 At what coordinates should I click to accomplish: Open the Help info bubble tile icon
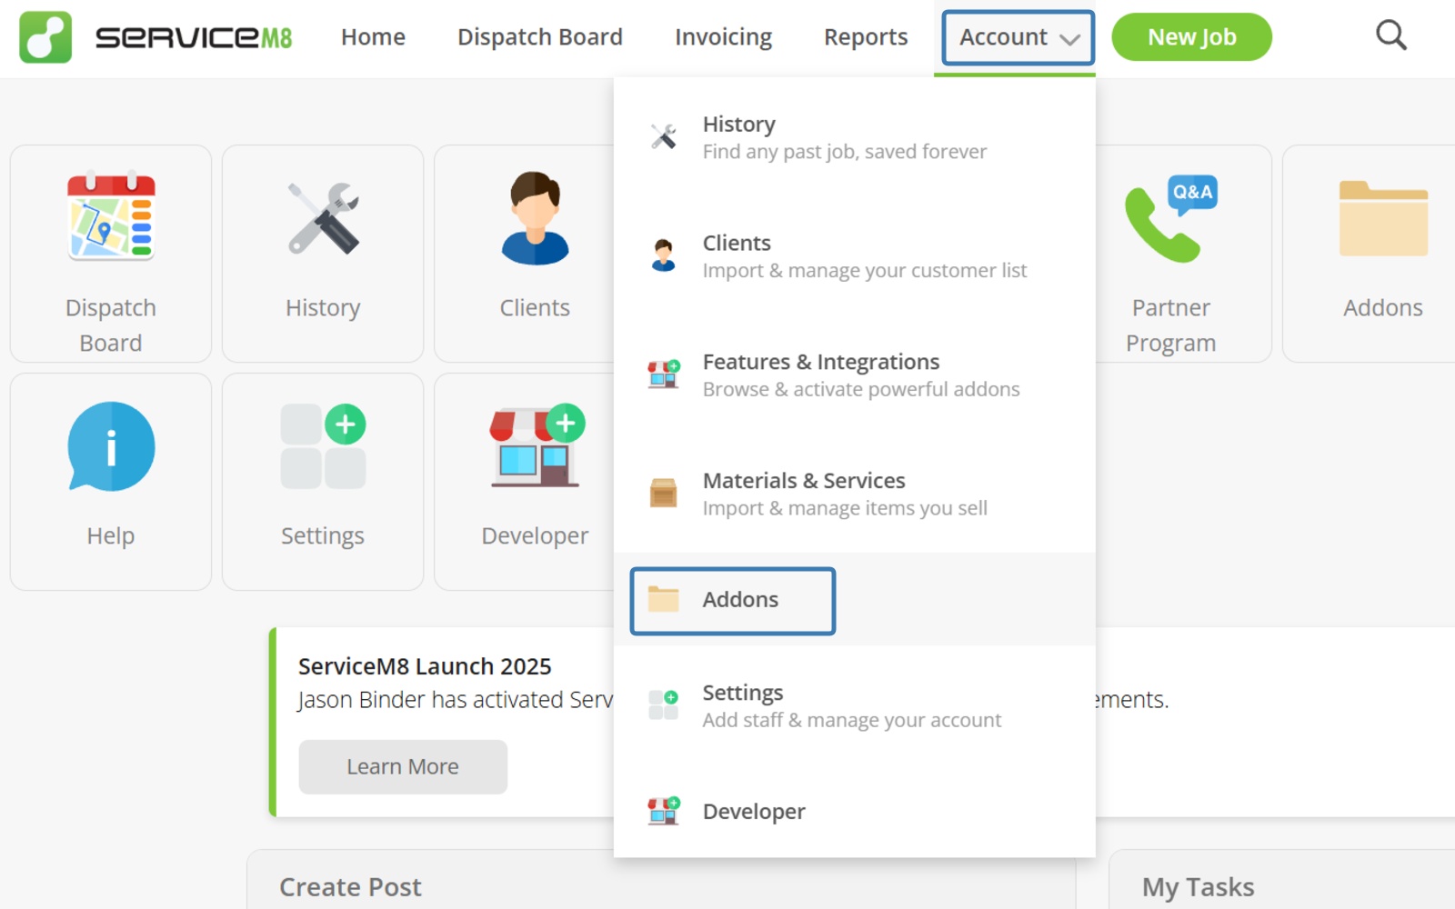click(111, 446)
